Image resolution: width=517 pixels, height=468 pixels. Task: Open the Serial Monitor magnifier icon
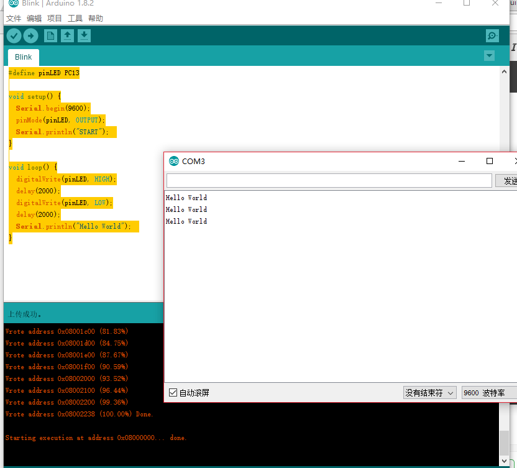tap(492, 35)
